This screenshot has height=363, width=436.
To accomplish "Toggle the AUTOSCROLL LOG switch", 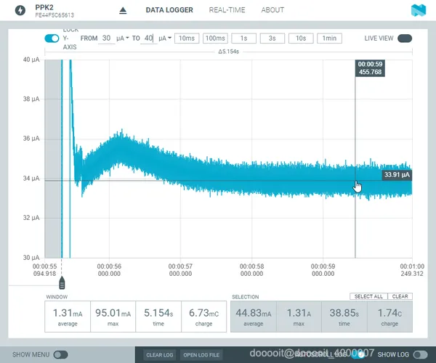I will (358, 354).
